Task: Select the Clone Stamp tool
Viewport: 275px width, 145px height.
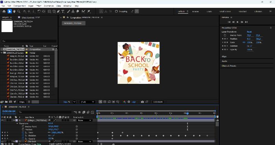Action: click(x=73, y=11)
